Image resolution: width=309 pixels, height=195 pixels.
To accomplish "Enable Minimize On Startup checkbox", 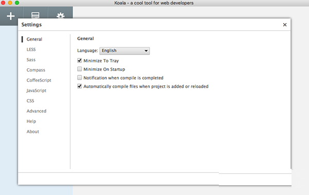I will [x=80, y=69].
